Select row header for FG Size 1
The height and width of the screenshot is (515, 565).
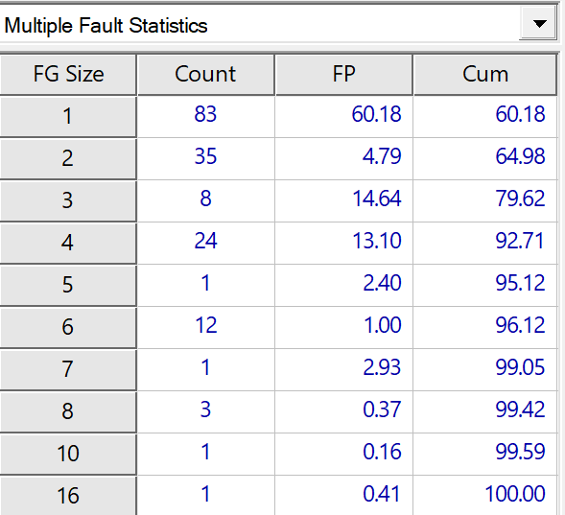tap(68, 117)
